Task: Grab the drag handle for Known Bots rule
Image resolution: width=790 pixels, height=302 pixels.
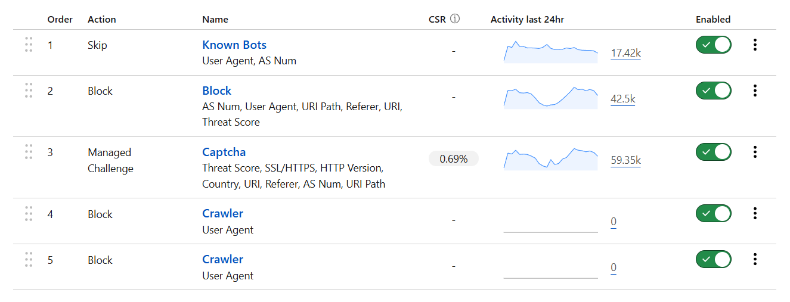Action: click(x=29, y=45)
